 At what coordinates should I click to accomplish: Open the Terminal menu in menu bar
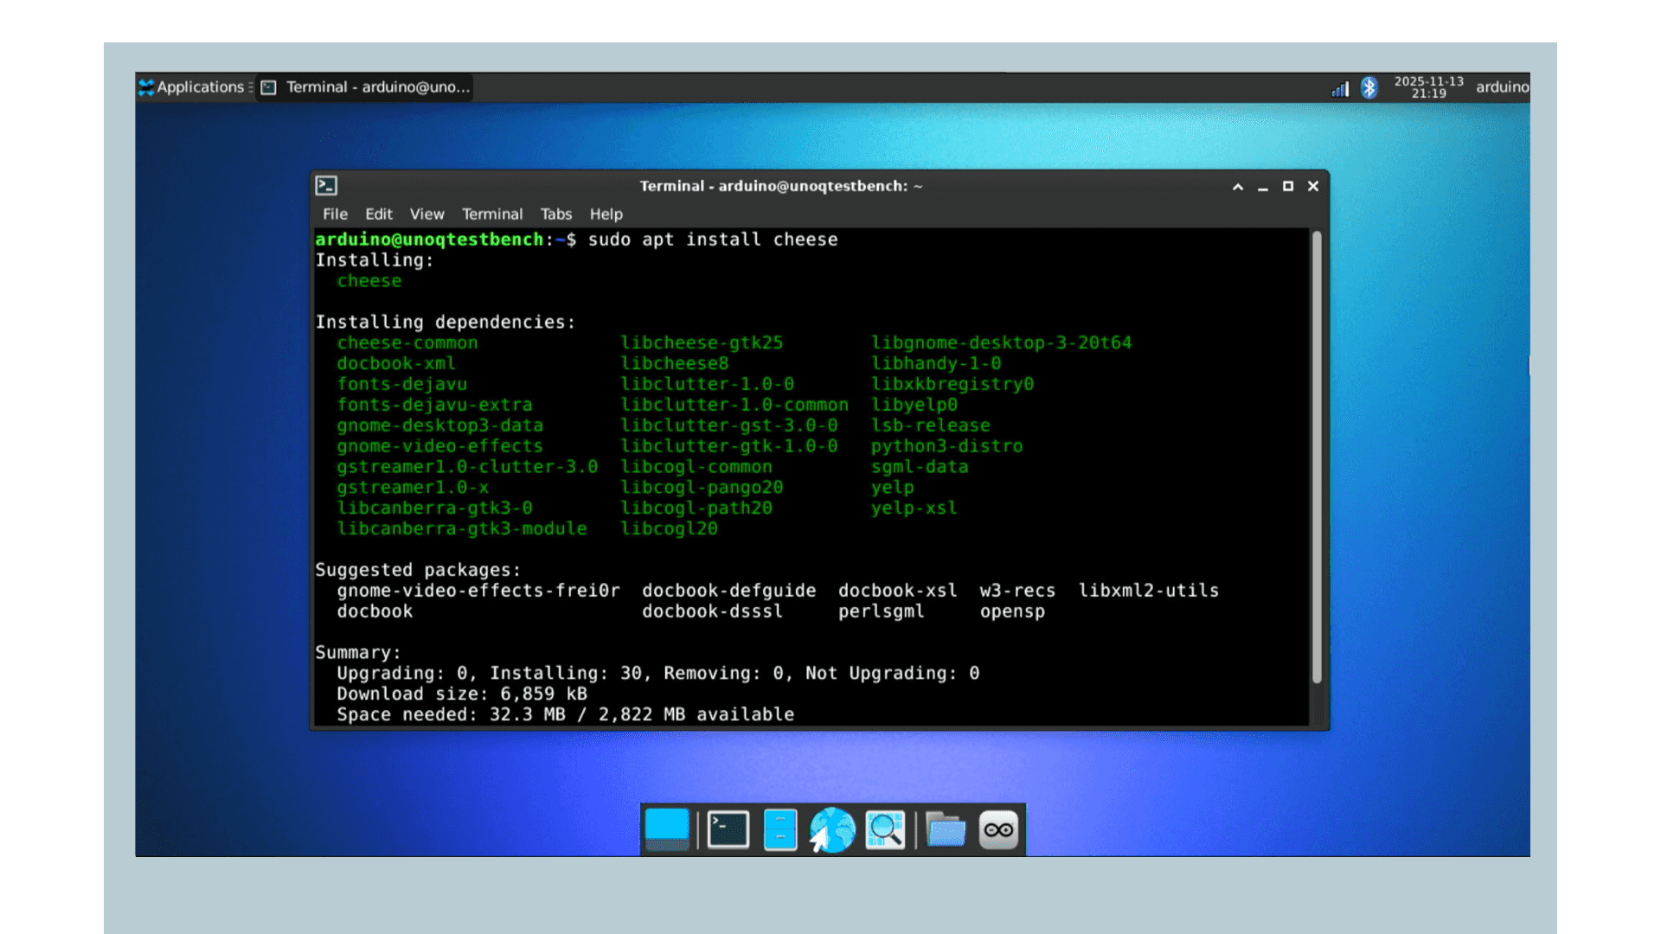(491, 214)
